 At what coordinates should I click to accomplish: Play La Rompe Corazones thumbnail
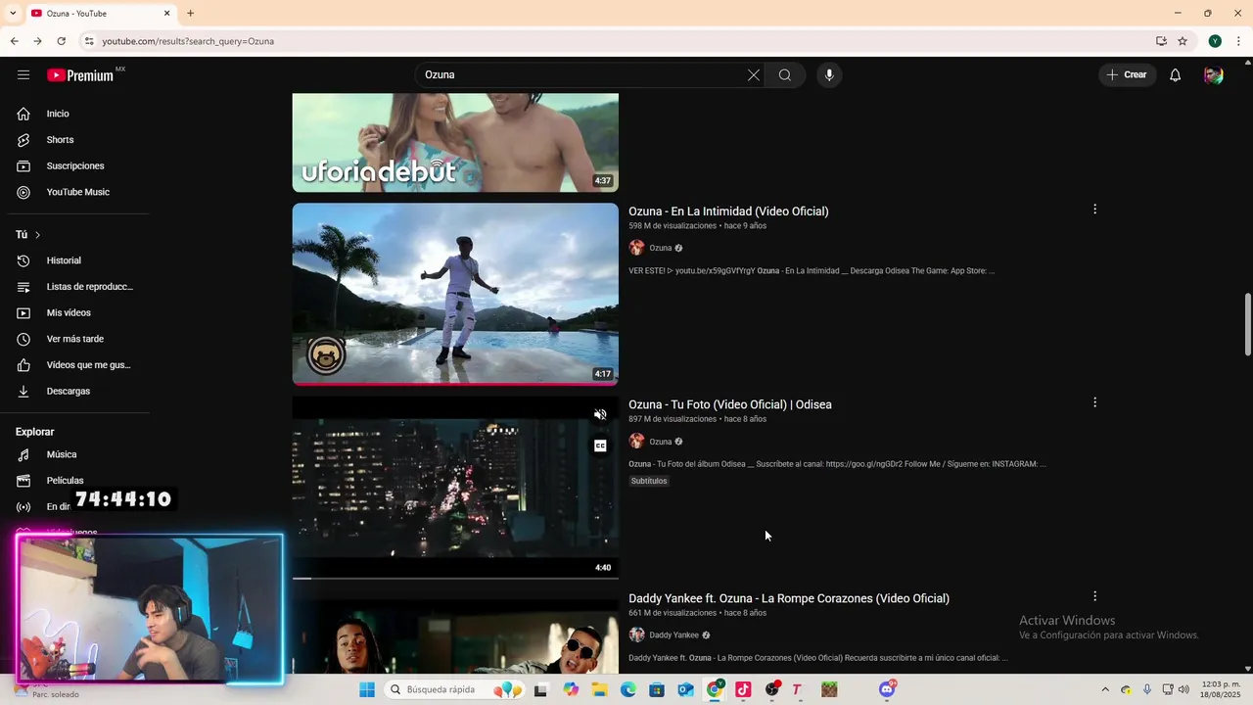pos(455,636)
